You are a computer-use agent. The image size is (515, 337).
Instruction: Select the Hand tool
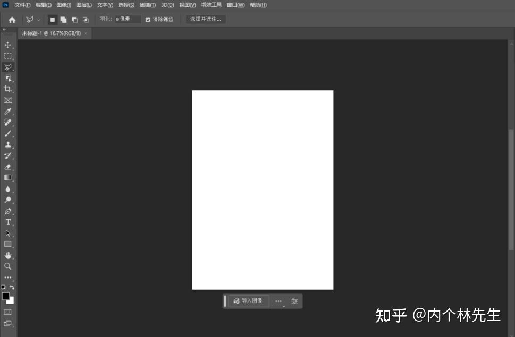8,255
